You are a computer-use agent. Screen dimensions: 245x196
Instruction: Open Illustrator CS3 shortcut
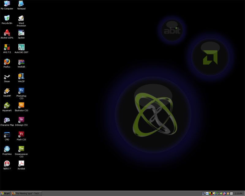pyautogui.click(x=21, y=107)
